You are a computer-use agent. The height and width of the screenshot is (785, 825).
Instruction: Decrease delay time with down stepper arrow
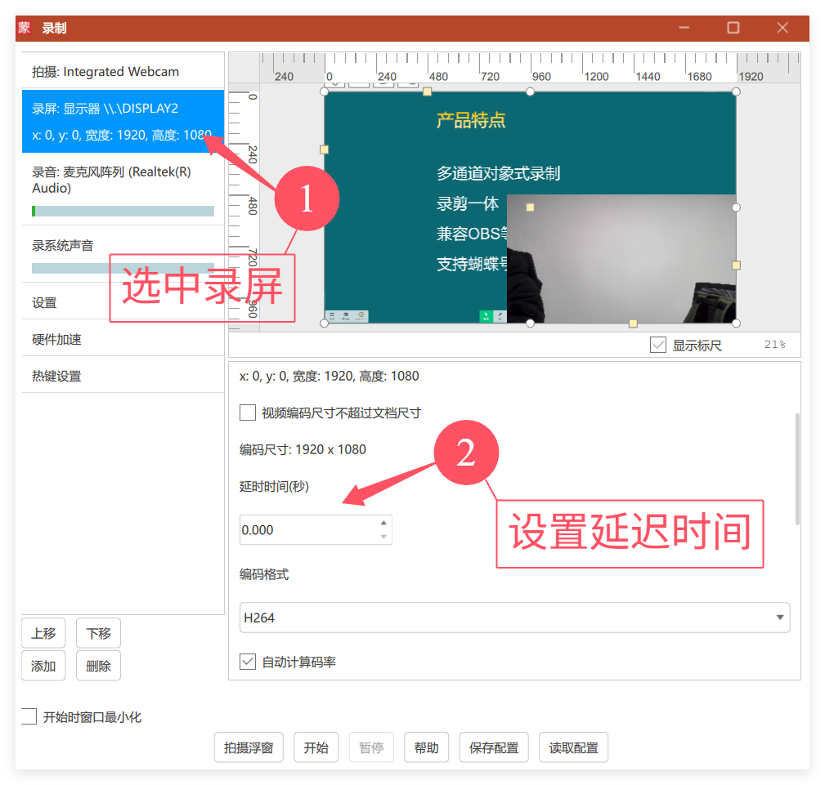click(383, 537)
